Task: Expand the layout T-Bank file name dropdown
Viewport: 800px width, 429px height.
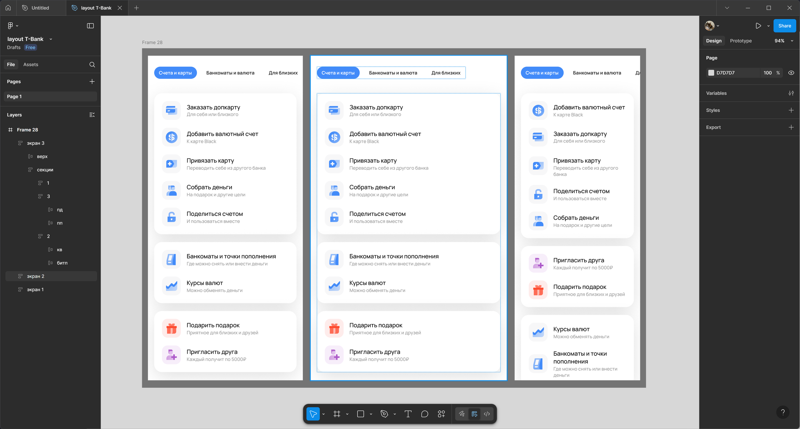Action: pyautogui.click(x=51, y=39)
